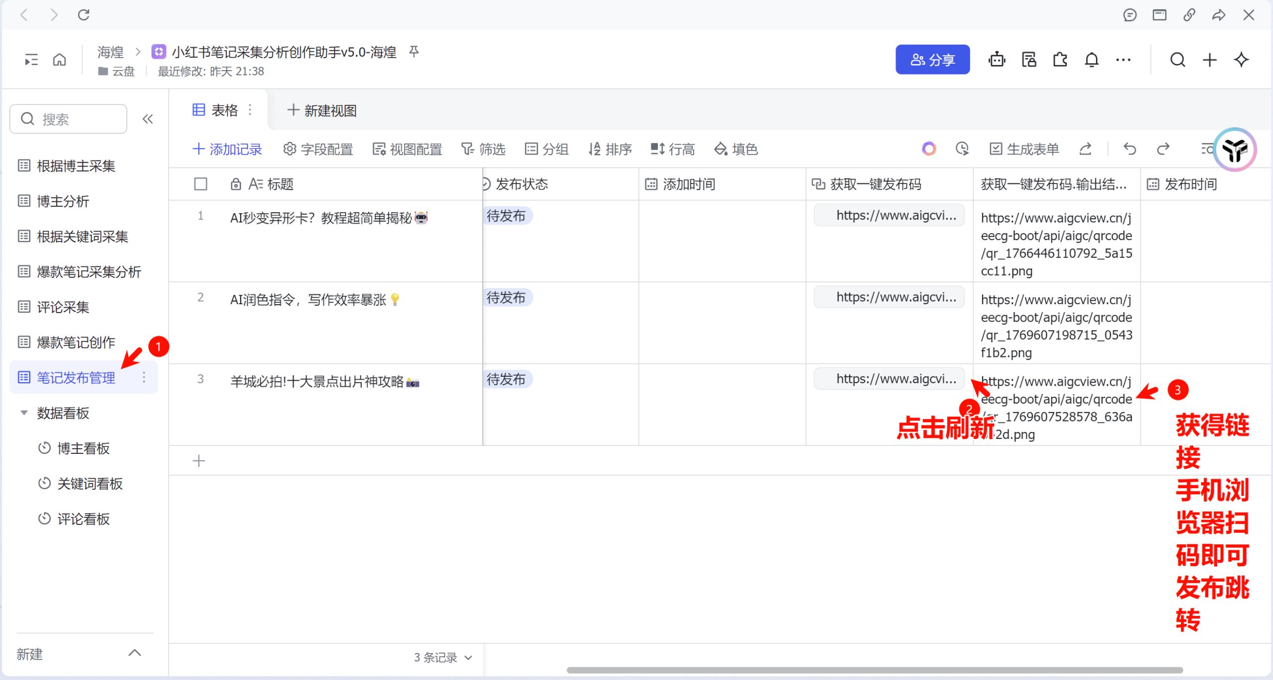Open the 生成表单 form generator
1273x680 pixels.
pyautogui.click(x=1023, y=149)
